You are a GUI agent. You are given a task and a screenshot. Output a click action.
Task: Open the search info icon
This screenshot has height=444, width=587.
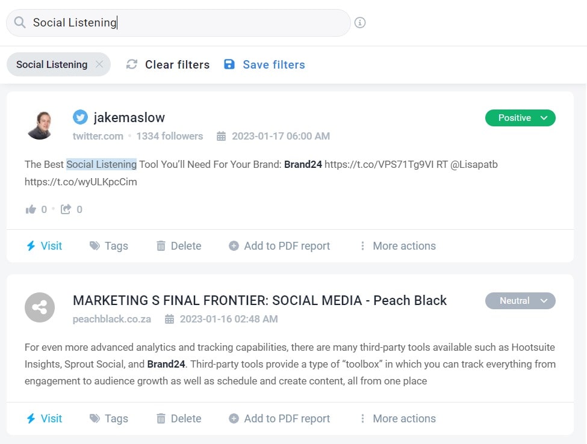tap(360, 23)
